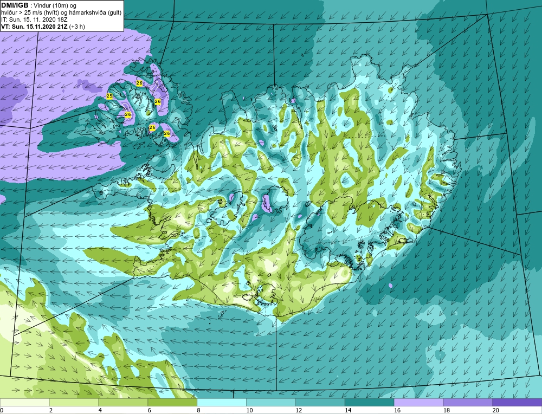Click the legend scale number 14
This screenshot has width=542, height=414.
[x=348, y=410]
